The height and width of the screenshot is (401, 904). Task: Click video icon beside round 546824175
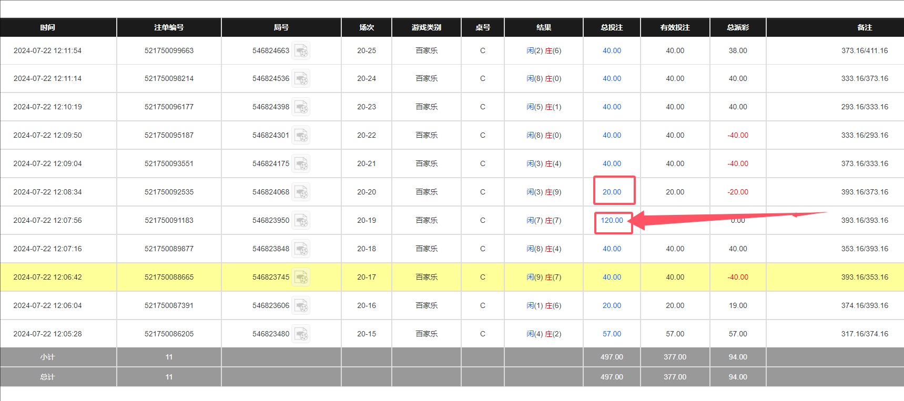(x=301, y=164)
